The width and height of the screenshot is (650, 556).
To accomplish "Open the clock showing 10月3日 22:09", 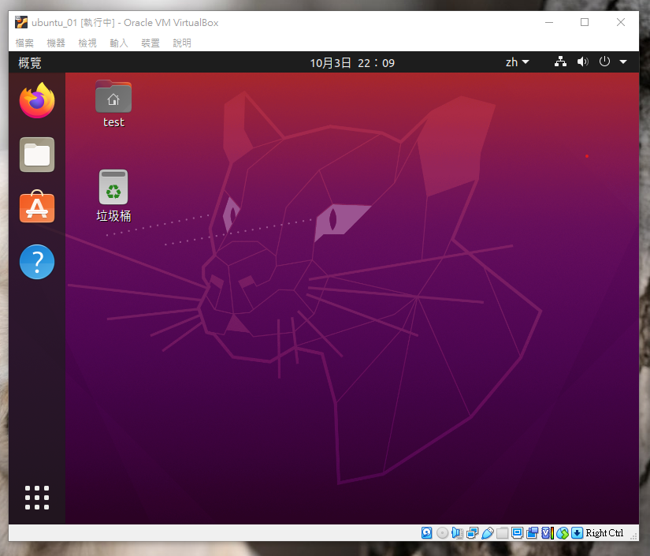I will [x=352, y=62].
